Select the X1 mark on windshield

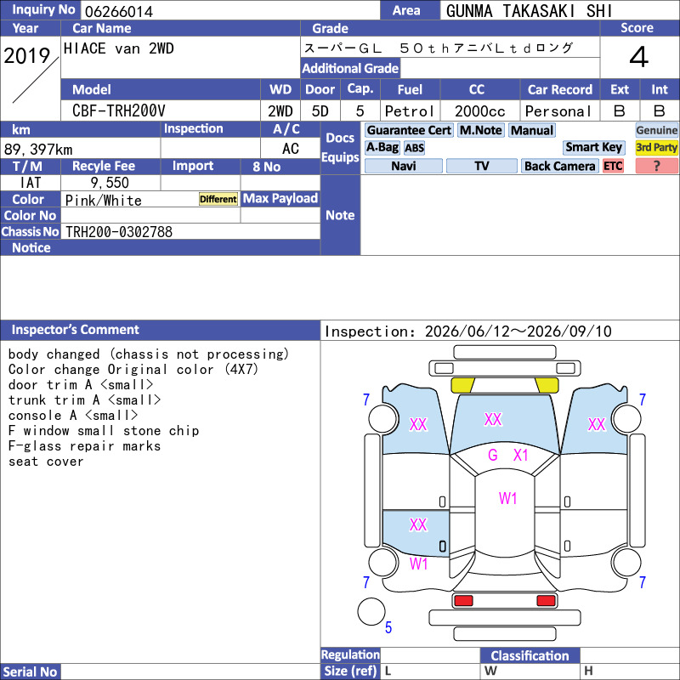pyautogui.click(x=520, y=455)
